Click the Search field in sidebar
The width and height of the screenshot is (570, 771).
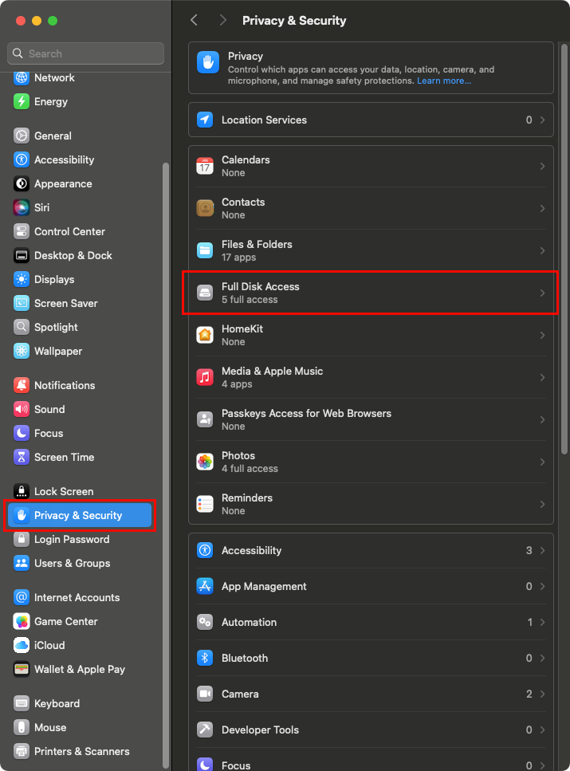point(86,53)
